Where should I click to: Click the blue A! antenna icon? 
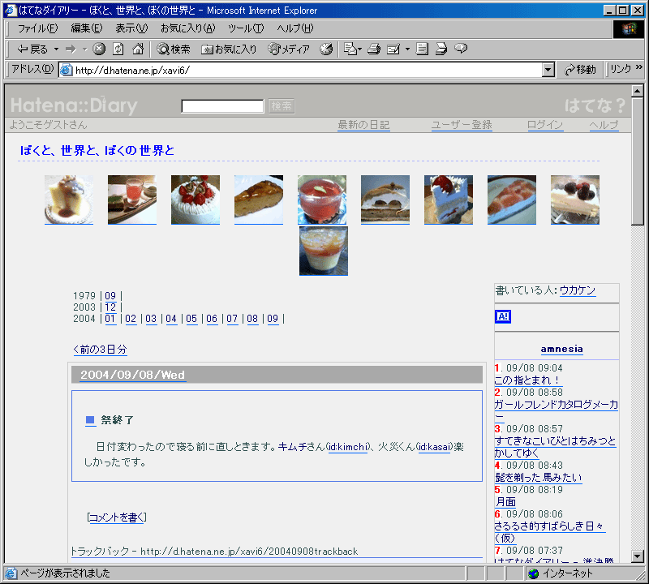503,316
